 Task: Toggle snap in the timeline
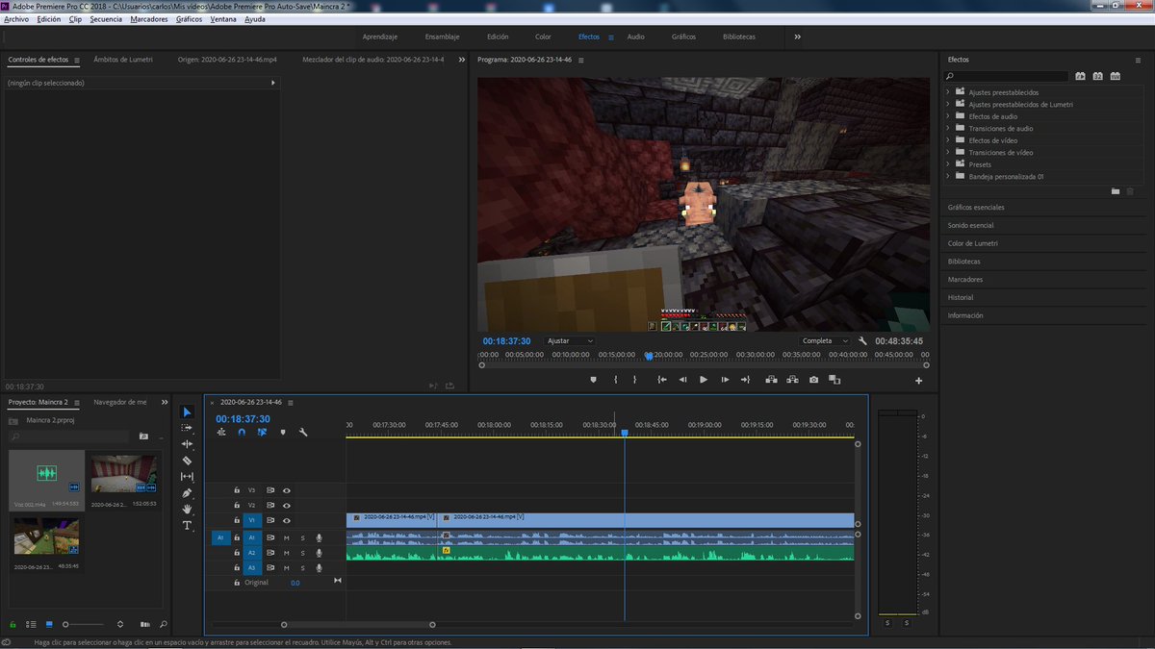pos(242,433)
